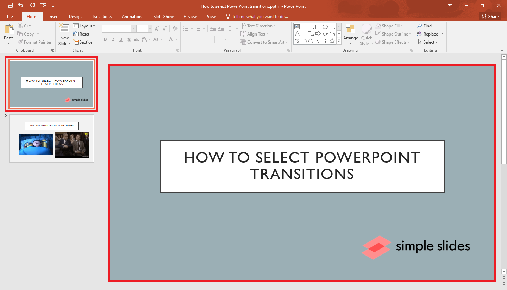
Task: Toggle bold formatting
Action: (105, 39)
